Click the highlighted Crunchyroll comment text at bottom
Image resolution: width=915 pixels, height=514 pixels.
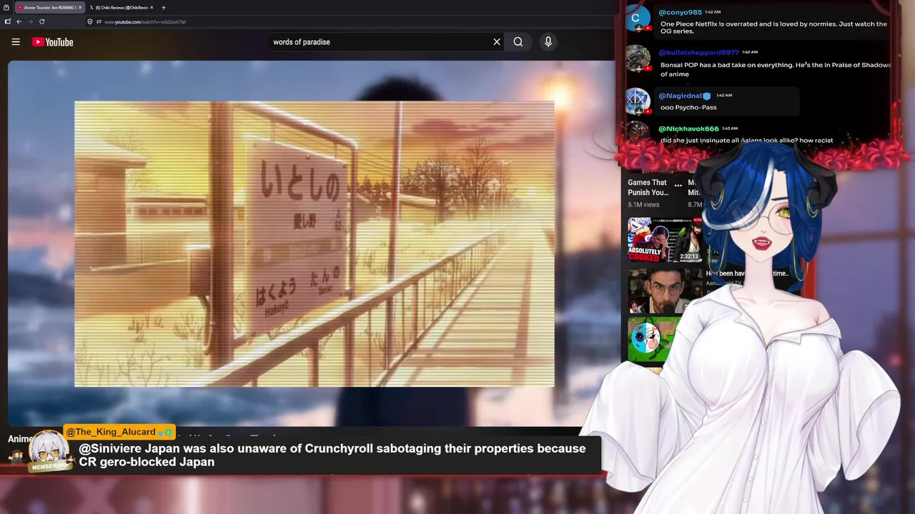pyautogui.click(x=332, y=455)
